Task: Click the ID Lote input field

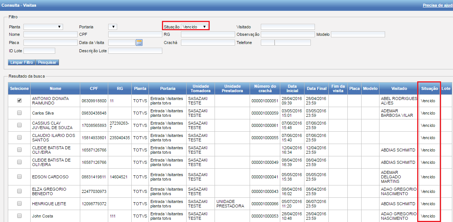Action: 39,51
